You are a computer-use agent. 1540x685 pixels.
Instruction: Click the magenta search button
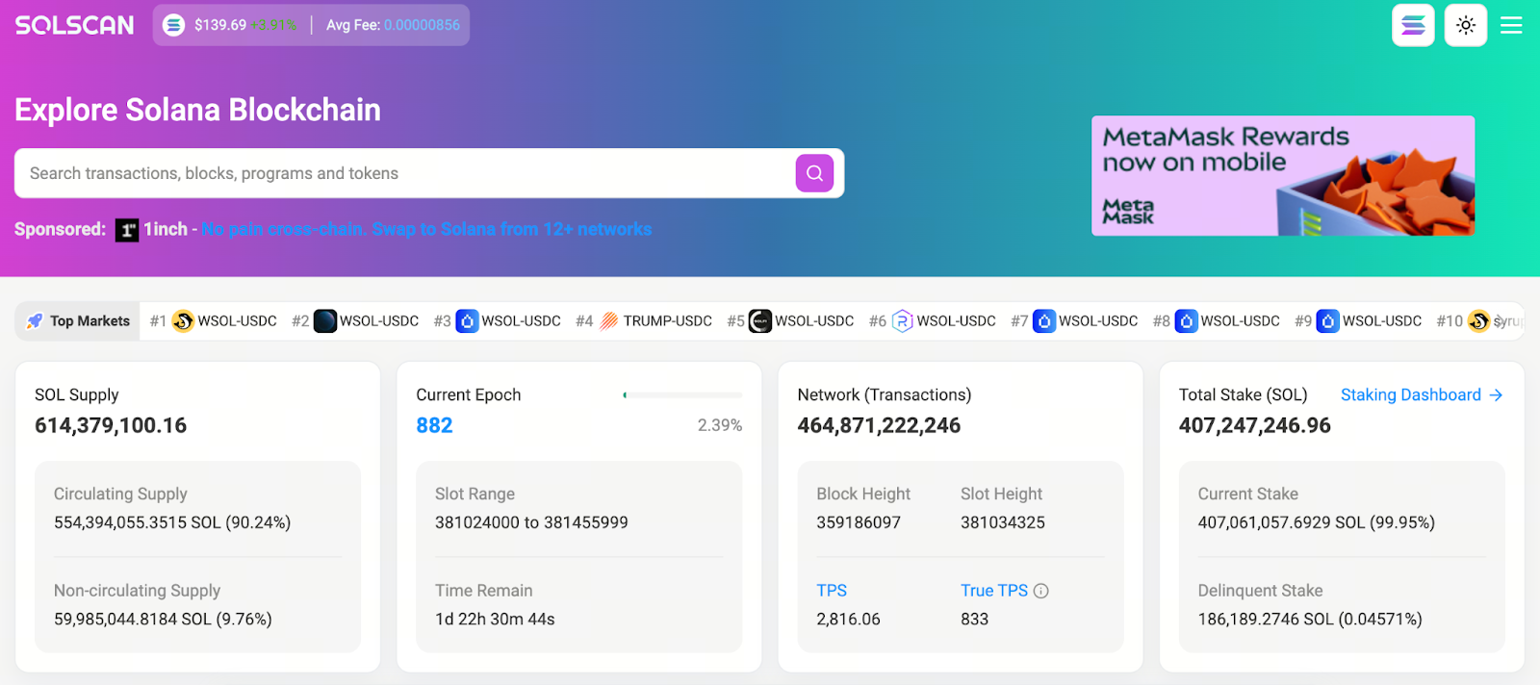coord(814,173)
